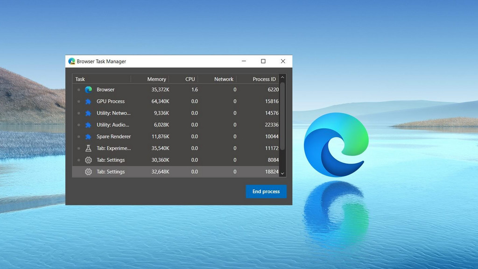Click the Edge icon in the Browser row
This screenshot has width=478, height=269.
click(88, 90)
